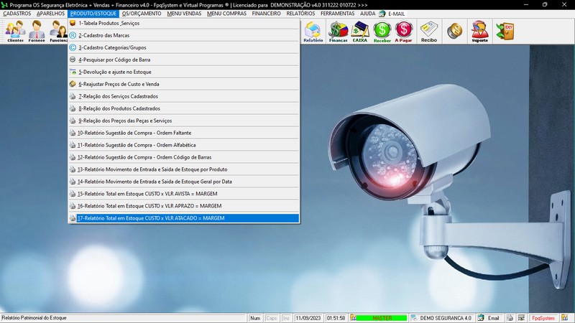Click the globe icon beside E-MAIL
This screenshot has height=323, width=575.
382,14
